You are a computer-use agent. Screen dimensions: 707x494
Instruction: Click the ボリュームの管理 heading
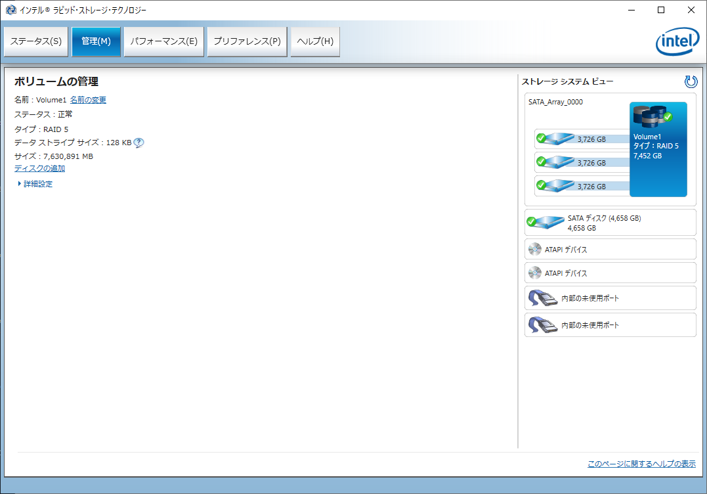click(x=56, y=81)
